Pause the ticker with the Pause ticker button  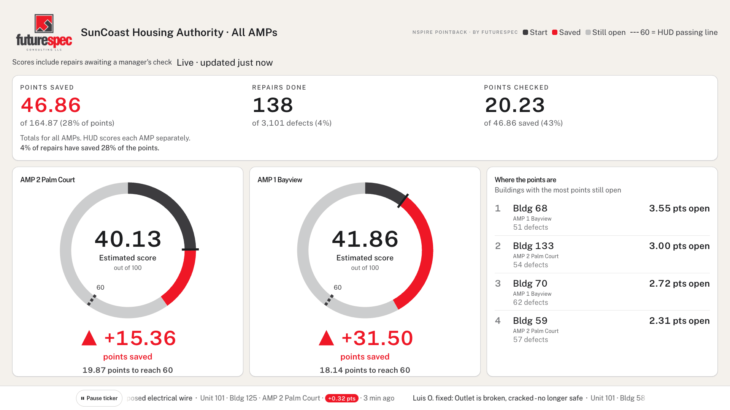click(x=99, y=398)
